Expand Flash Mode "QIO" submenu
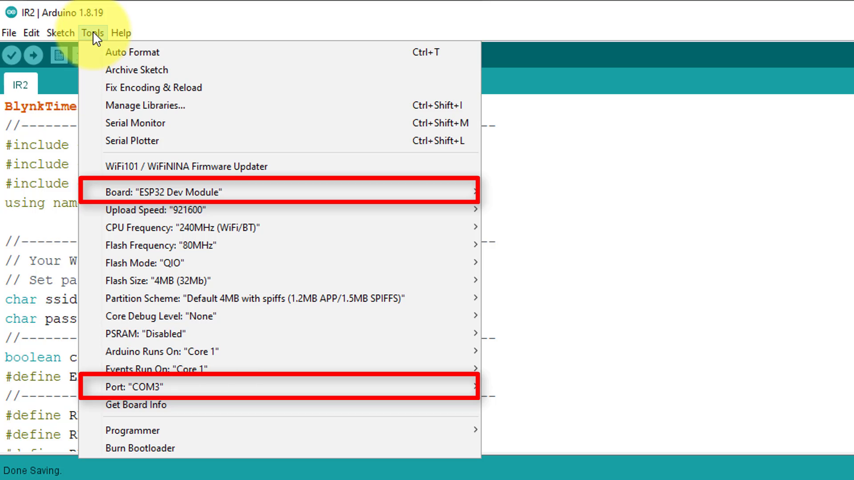854x480 pixels. pos(280,263)
